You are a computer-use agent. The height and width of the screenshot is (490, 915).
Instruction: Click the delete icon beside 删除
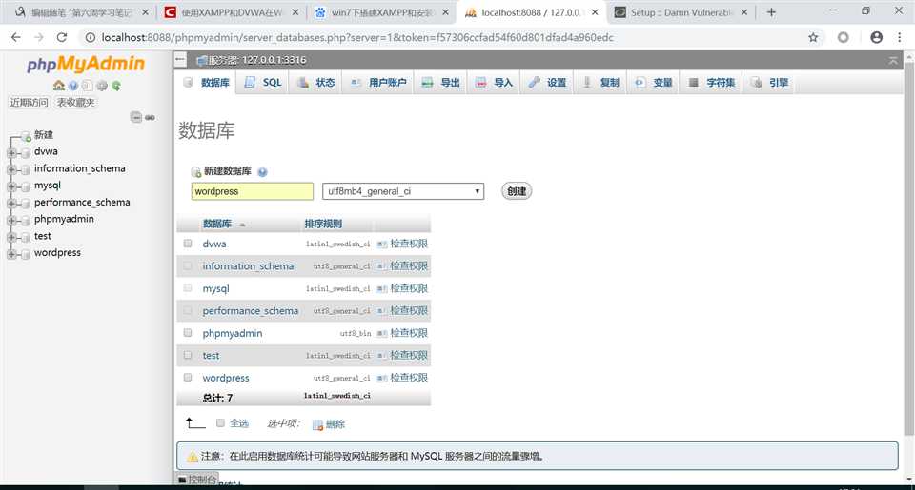click(317, 424)
